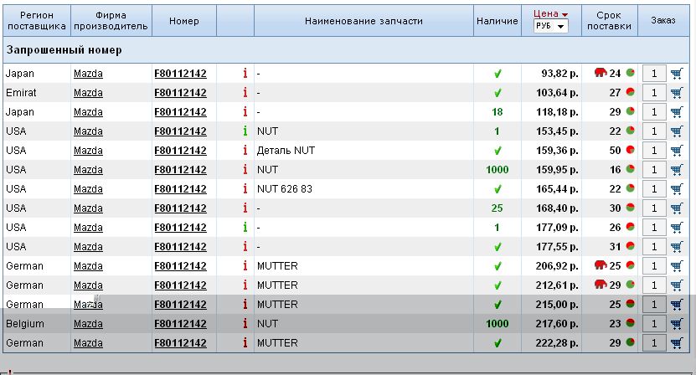
Task: Open the РУБ currency dropdown
Action: 550,26
